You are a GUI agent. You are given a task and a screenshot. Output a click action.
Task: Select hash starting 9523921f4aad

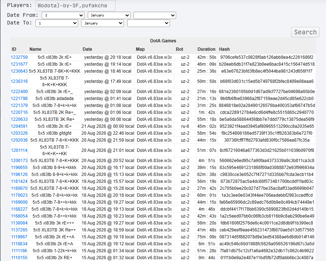pos(267,126)
